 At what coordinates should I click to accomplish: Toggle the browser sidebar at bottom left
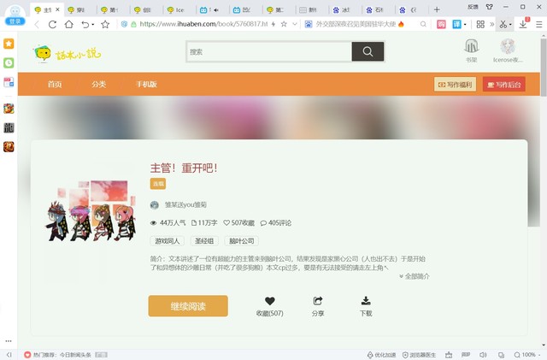(x=9, y=354)
